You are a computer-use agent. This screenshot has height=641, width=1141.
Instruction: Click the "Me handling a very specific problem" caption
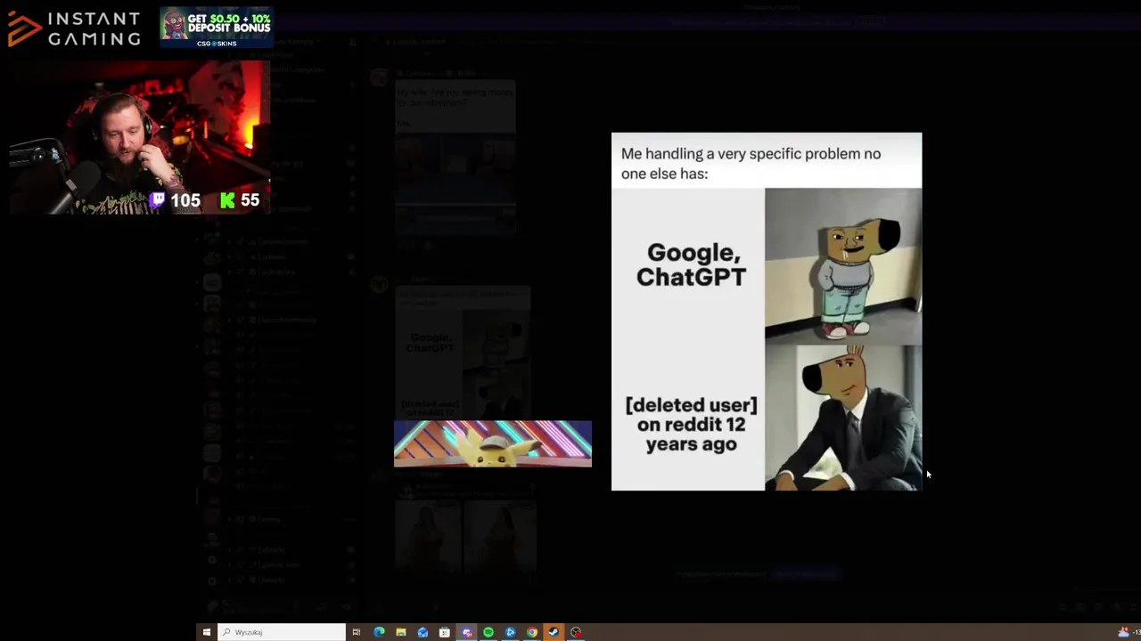[x=751, y=163]
